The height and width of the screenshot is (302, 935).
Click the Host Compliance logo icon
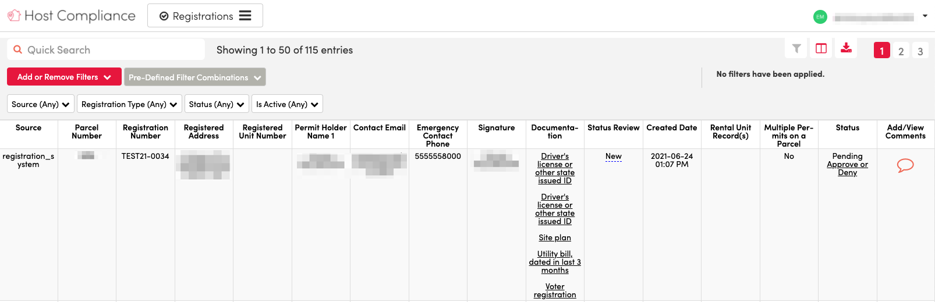click(x=14, y=16)
